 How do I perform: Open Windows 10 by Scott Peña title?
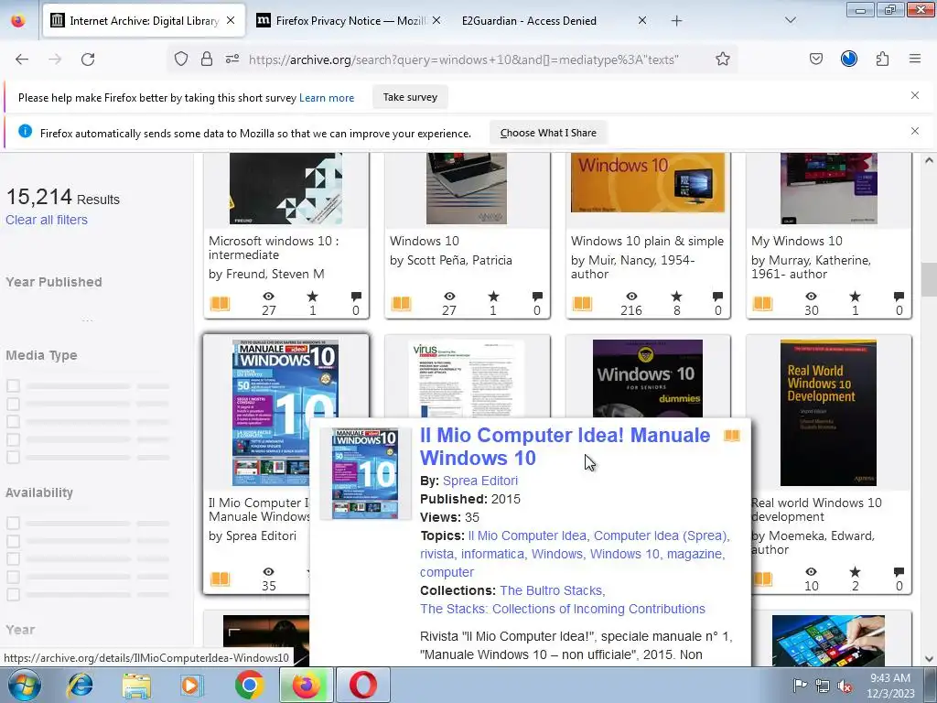[425, 241]
